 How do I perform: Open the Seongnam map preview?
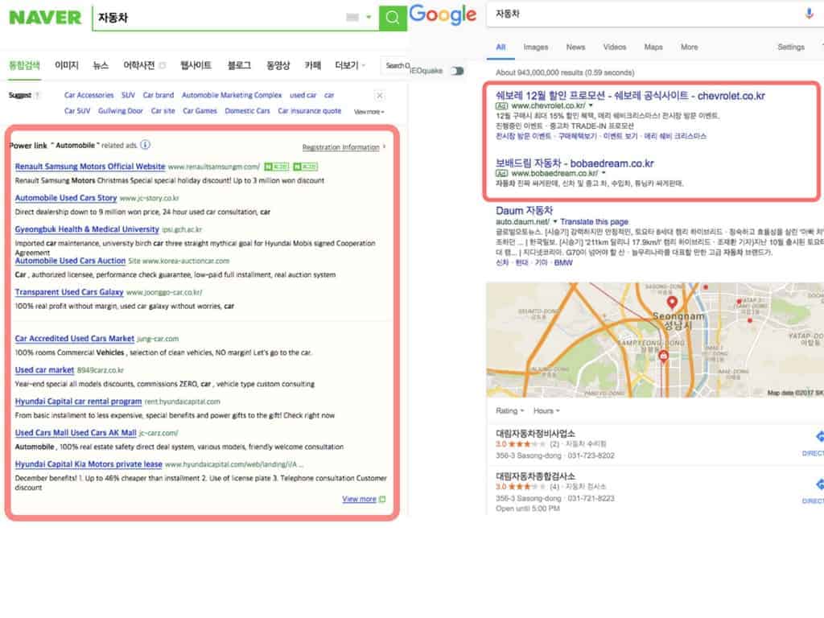(x=655, y=340)
